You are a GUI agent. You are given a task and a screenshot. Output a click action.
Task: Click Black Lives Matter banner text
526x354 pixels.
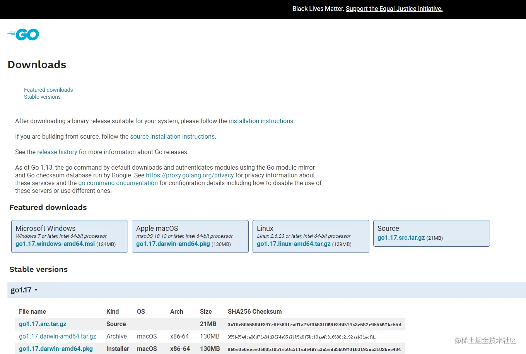(x=318, y=9)
